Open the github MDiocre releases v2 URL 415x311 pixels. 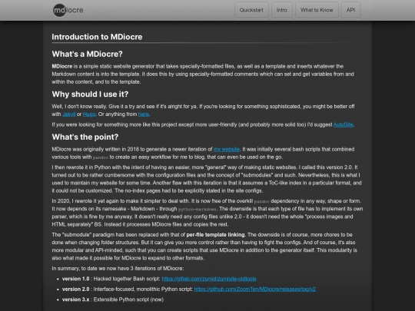pyautogui.click(x=255, y=289)
